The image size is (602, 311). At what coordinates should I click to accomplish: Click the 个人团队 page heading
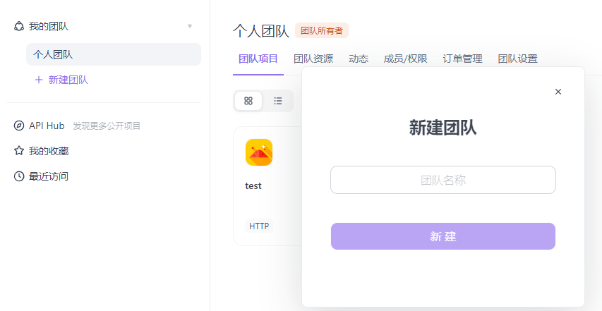coord(261,31)
